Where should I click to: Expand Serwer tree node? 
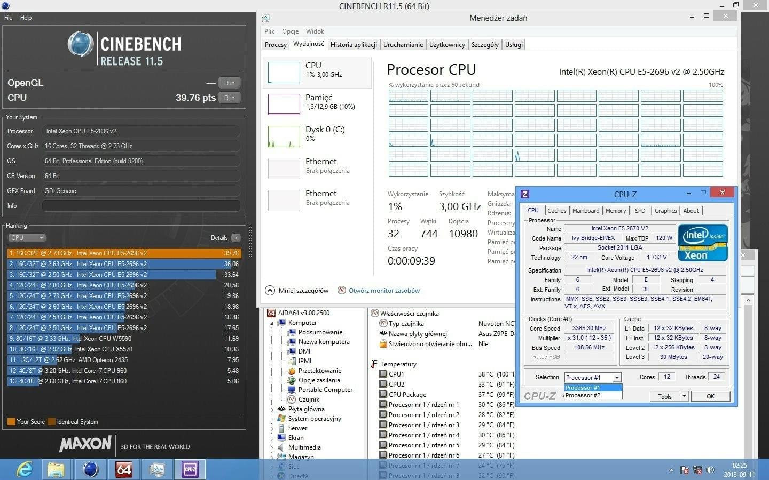pos(271,429)
